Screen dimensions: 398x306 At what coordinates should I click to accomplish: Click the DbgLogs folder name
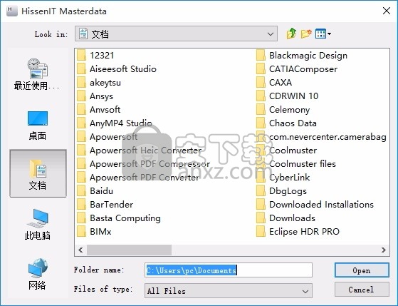[x=288, y=191]
